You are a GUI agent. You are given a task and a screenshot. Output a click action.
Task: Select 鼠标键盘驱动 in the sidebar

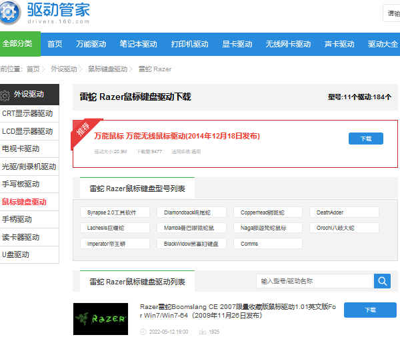point(25,202)
